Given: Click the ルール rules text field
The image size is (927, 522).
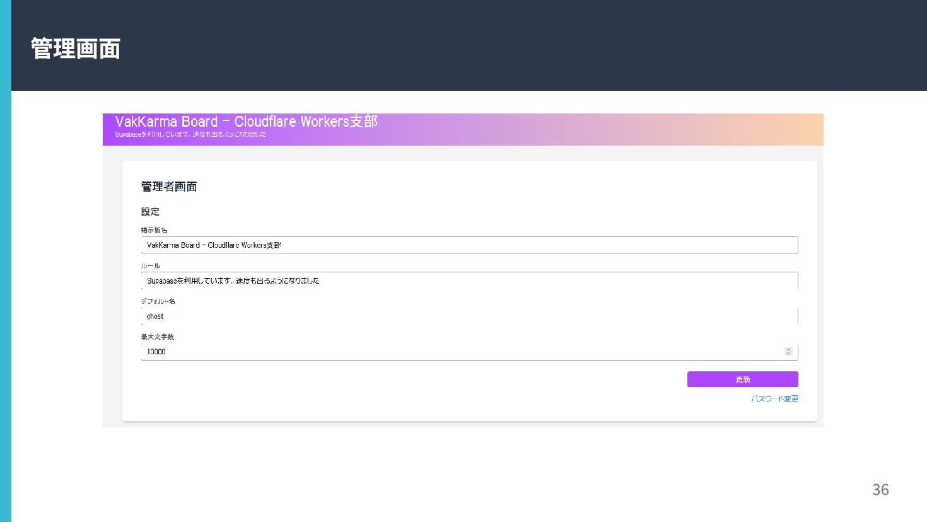Looking at the screenshot, I should [x=469, y=281].
